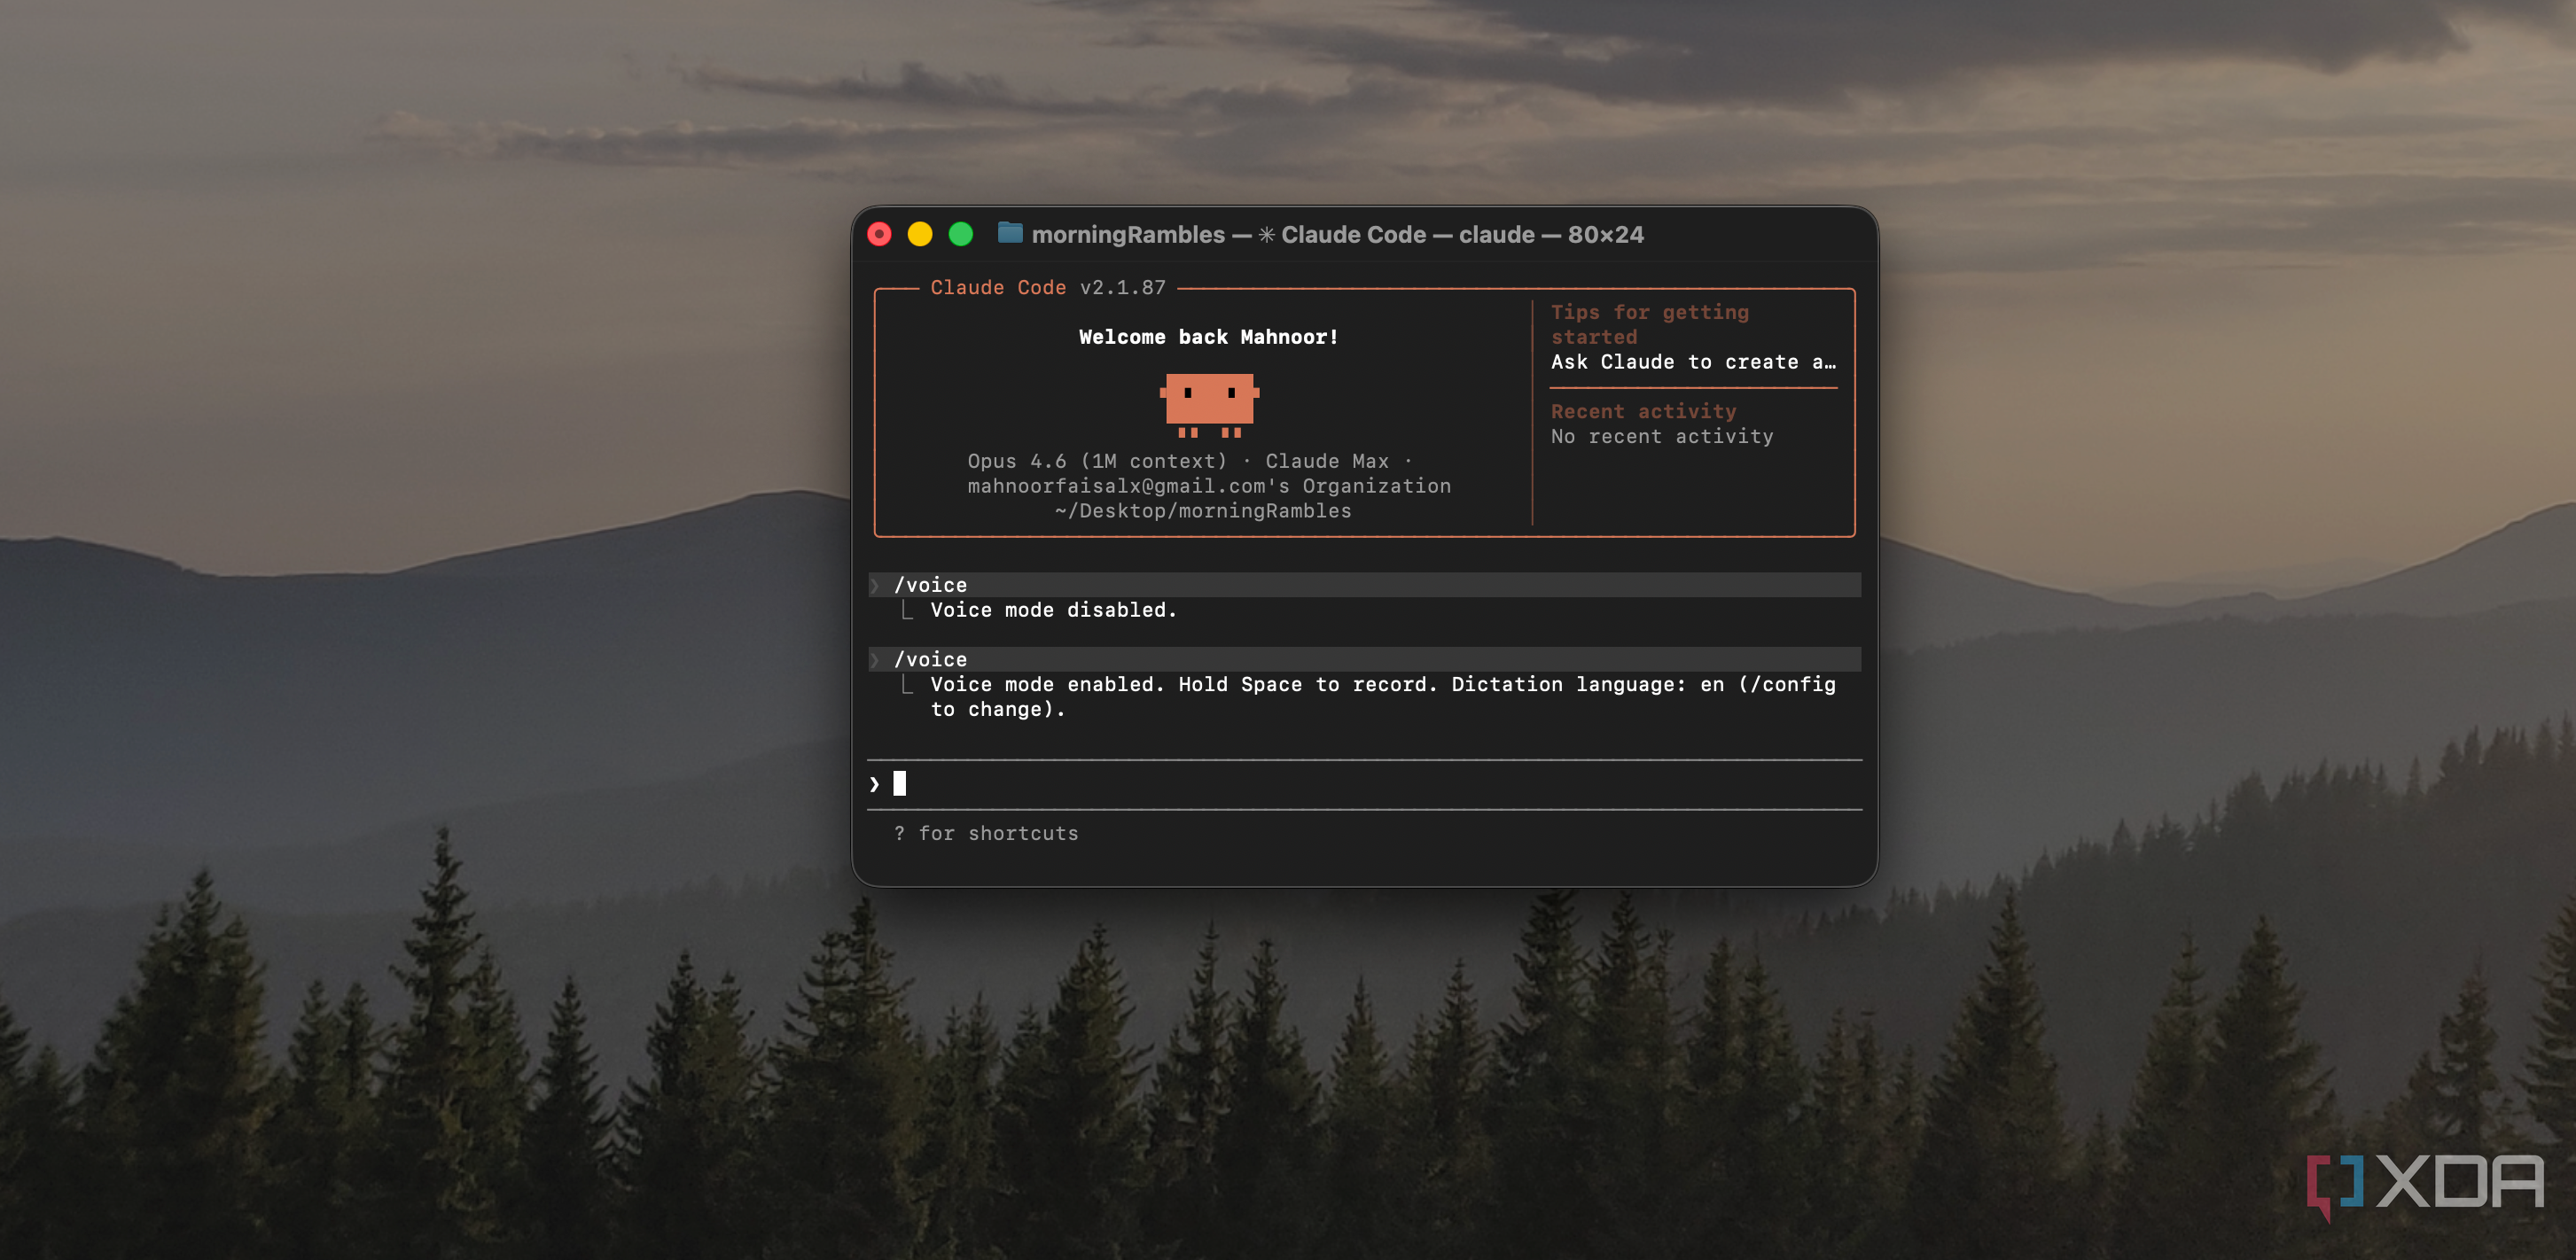
Task: Click the "Welcome back Mahnoor!" greeting
Action: [x=1208, y=337]
